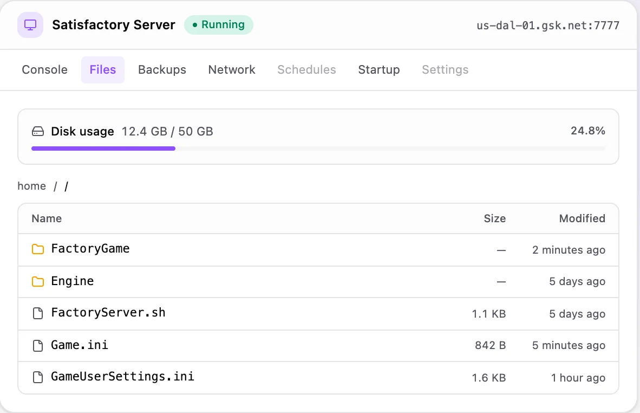
Task: Click the 24.8% usage percentage
Action: pos(588,131)
